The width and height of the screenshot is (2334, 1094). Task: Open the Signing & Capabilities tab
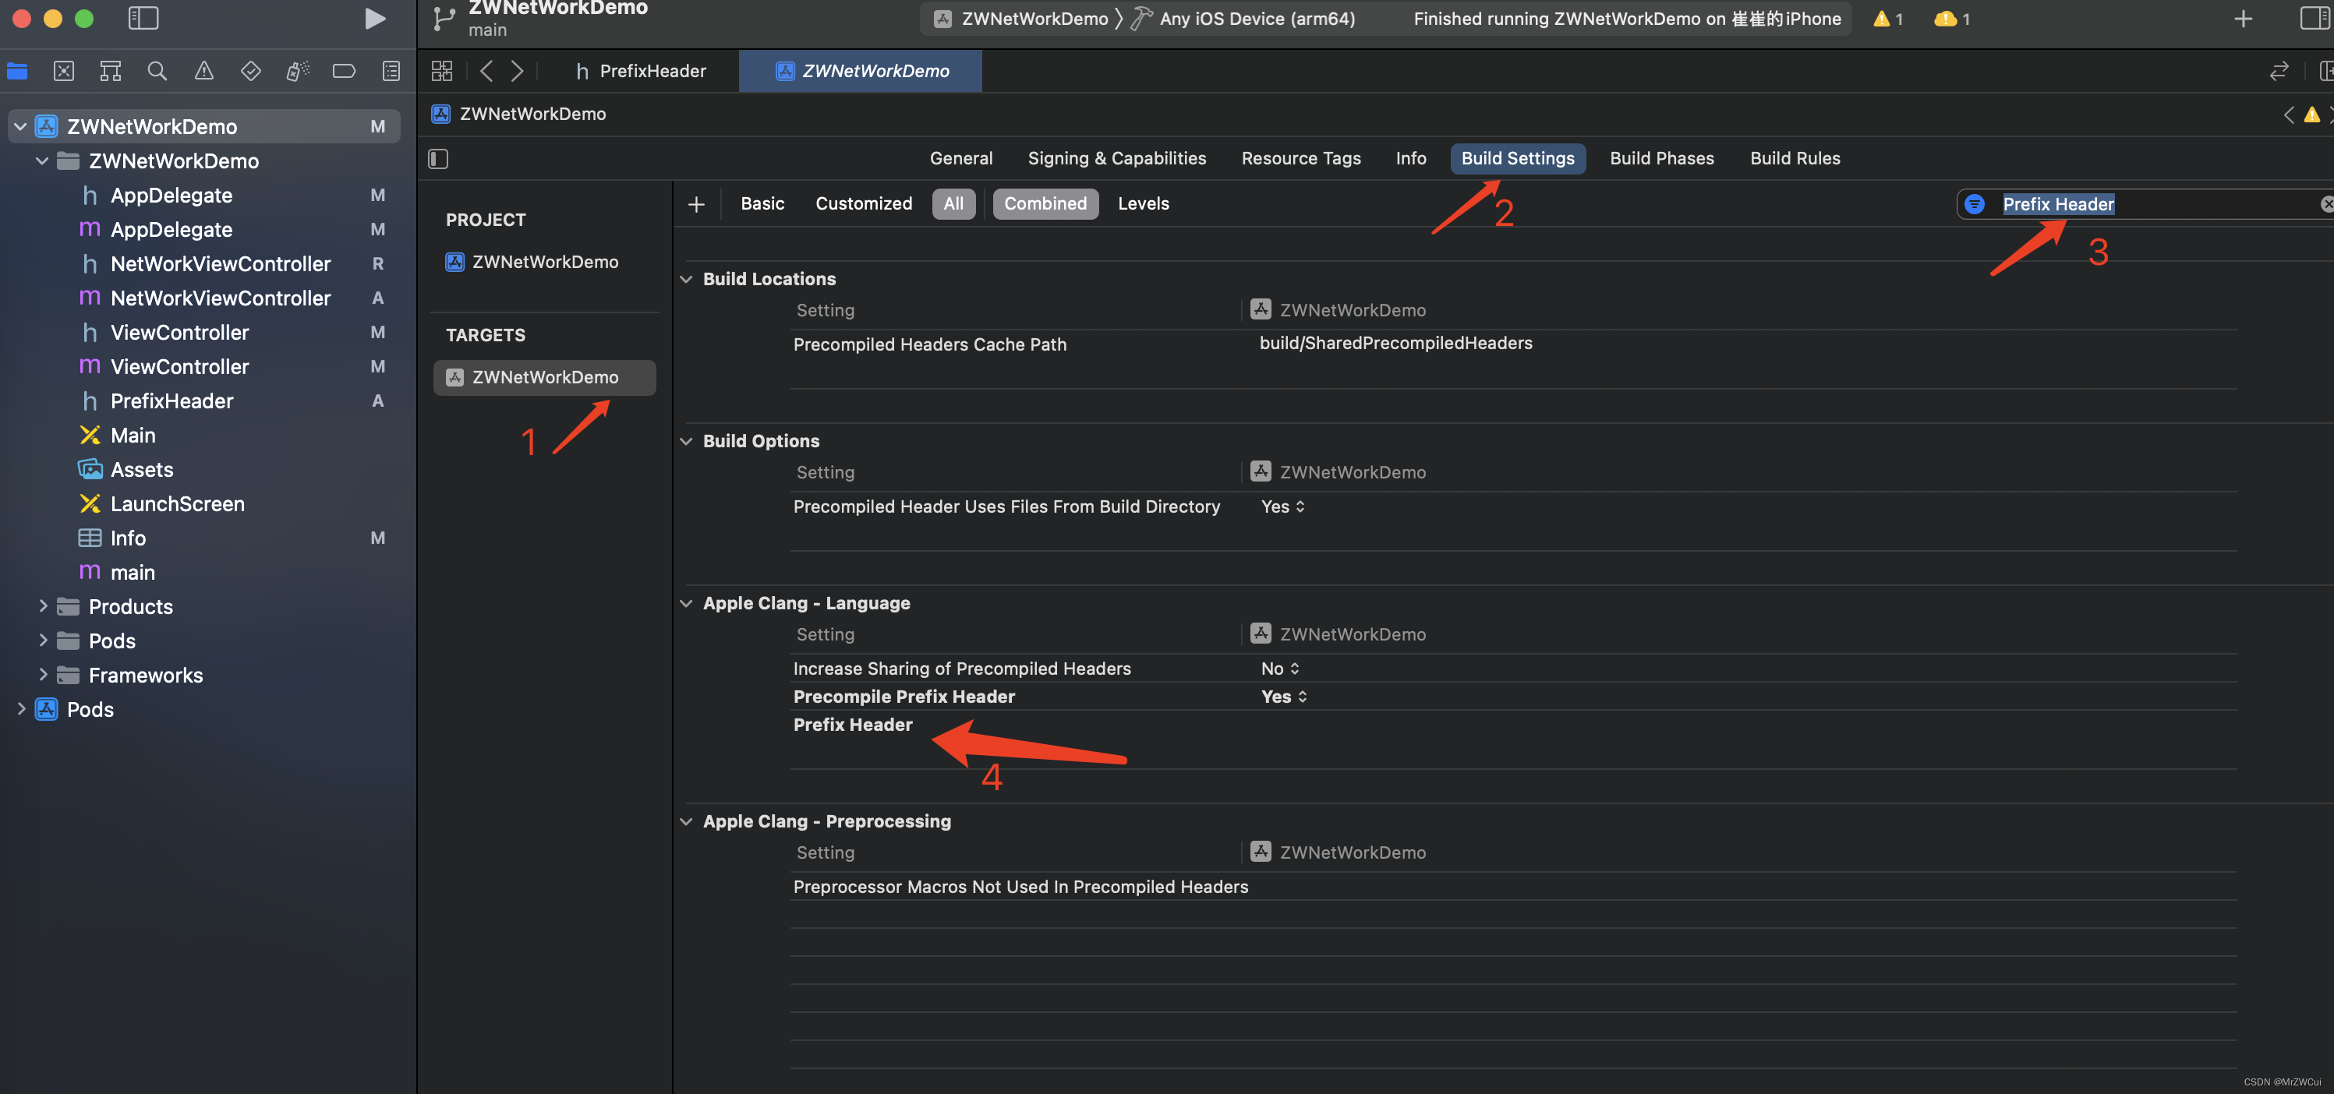(x=1116, y=157)
